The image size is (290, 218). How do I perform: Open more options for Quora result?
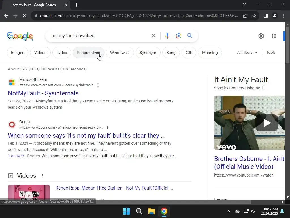click(107, 127)
